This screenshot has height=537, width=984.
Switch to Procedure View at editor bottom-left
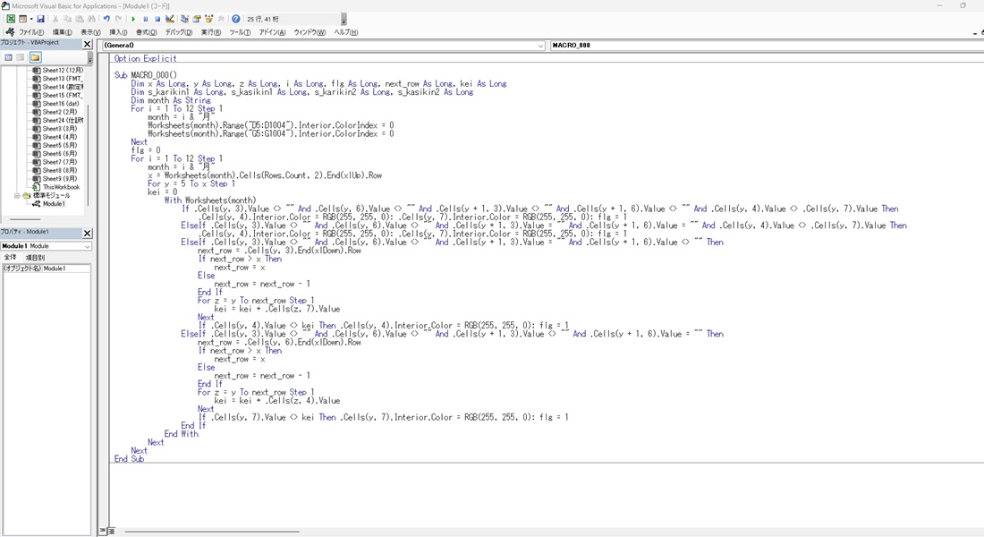click(102, 531)
